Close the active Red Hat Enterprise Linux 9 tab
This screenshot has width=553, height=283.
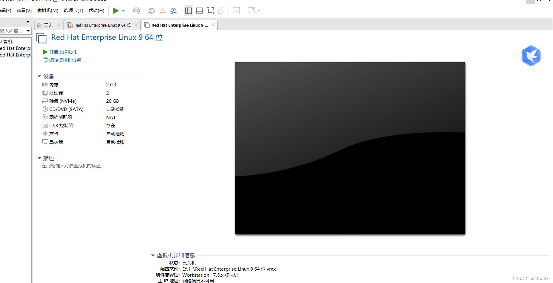pos(213,25)
